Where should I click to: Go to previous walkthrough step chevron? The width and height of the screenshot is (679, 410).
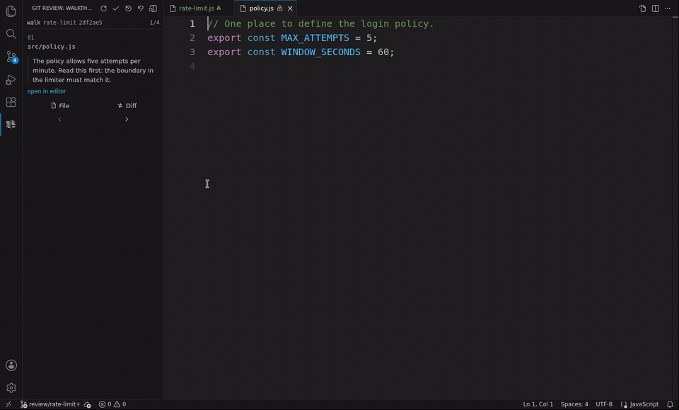[x=59, y=119]
